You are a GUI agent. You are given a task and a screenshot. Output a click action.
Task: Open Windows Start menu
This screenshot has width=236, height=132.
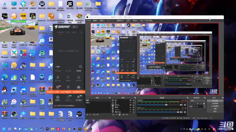coord(4,129)
